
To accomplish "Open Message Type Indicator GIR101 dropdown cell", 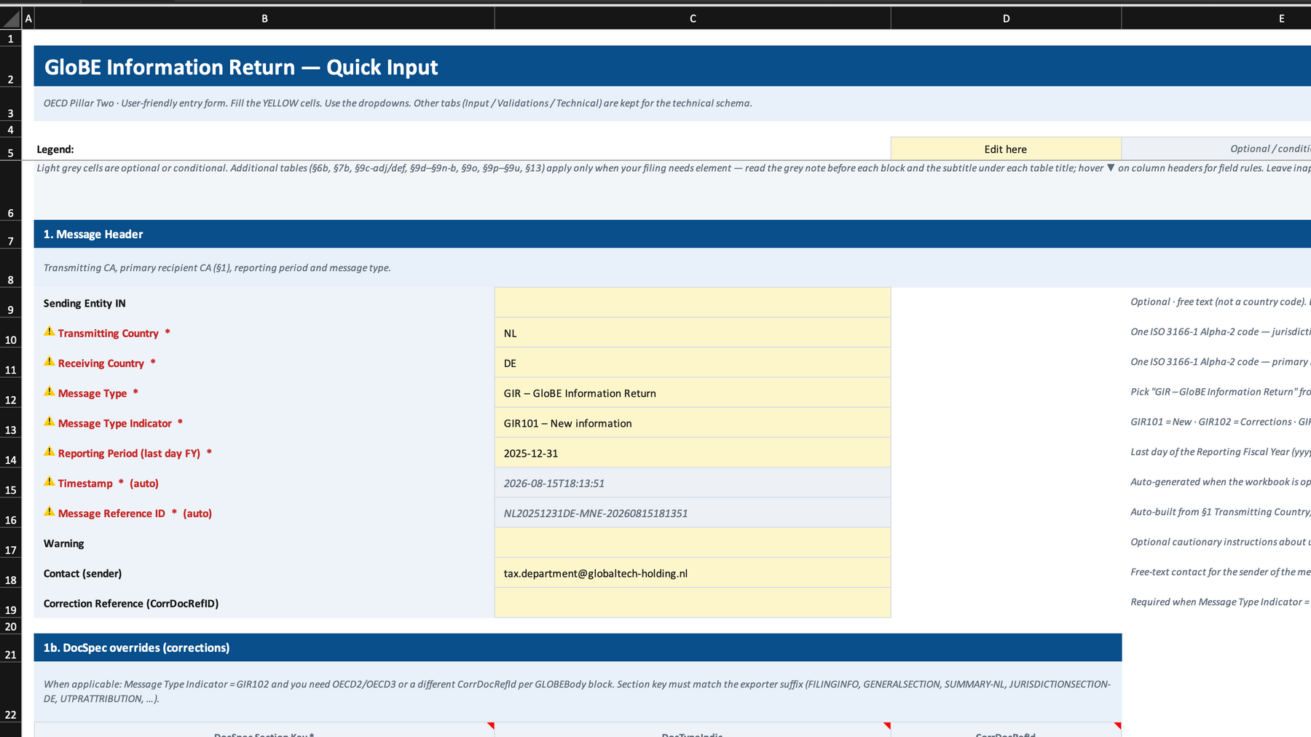I will pos(693,422).
